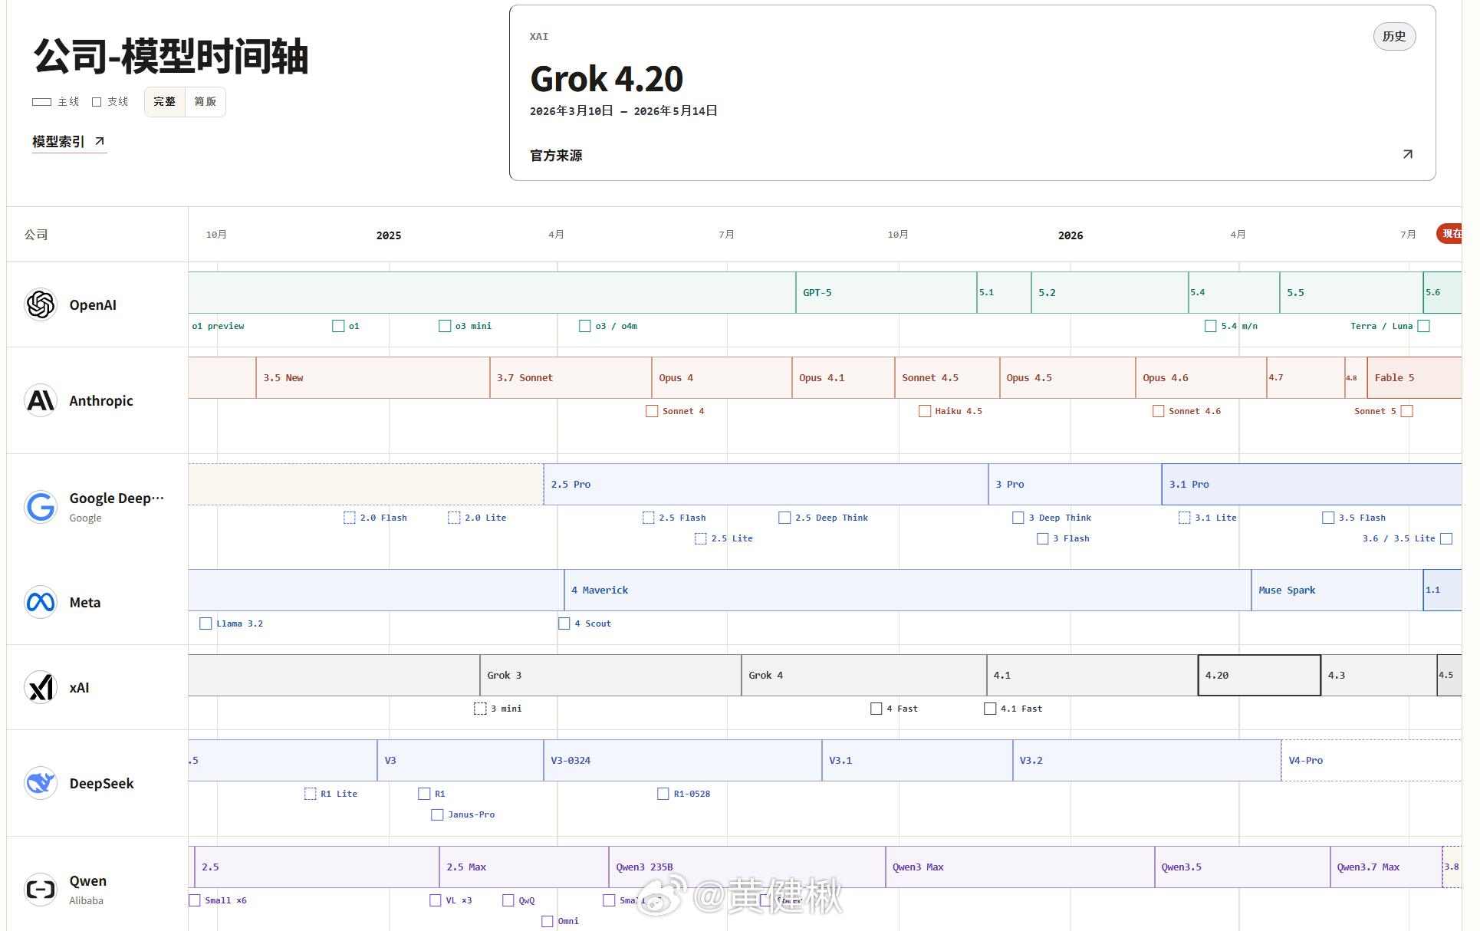The height and width of the screenshot is (931, 1480).
Task: Select the Haiku 4.5 branch marker
Action: click(925, 411)
